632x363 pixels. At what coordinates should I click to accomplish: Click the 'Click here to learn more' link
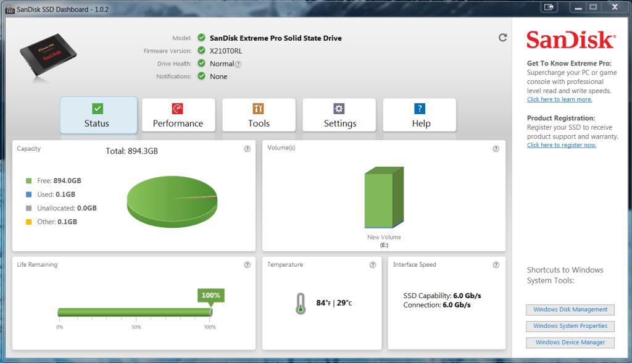[x=559, y=99]
